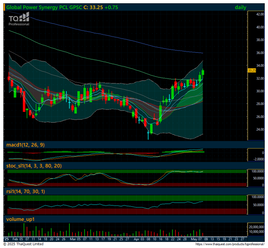This screenshot has width=268, height=248.
Task: Select the stoc_sl1(14, 3, 3, 80, 20) indicator label
Action: (34, 166)
